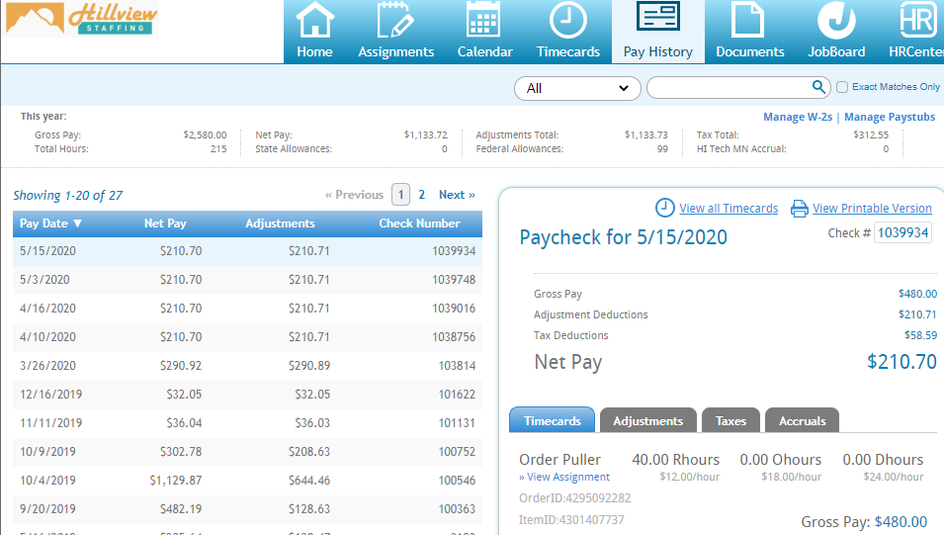The width and height of the screenshot is (944, 535).
Task: Click check number 1039016
Action: [x=454, y=309]
